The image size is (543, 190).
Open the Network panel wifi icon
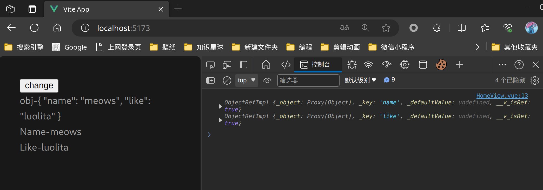pos(368,65)
